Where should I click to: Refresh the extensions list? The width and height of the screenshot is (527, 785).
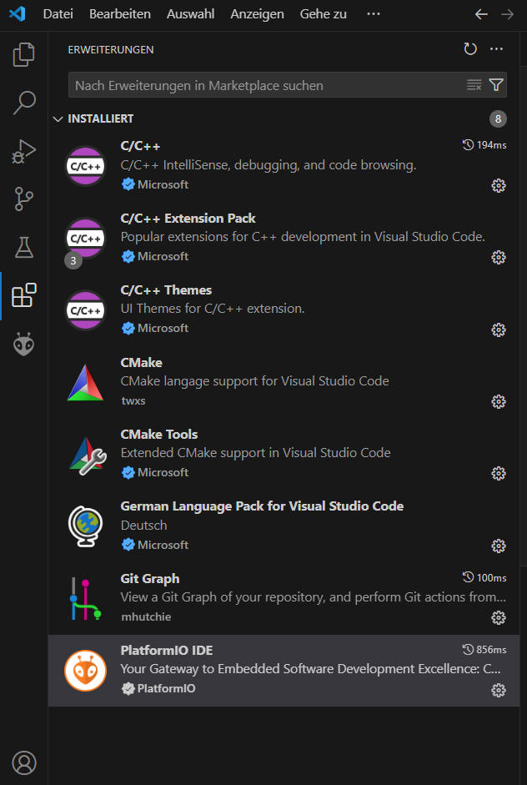click(470, 49)
